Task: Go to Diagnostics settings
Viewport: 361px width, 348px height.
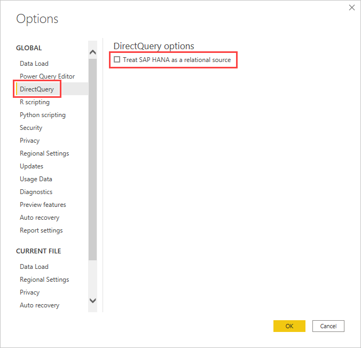Action: coord(36,192)
